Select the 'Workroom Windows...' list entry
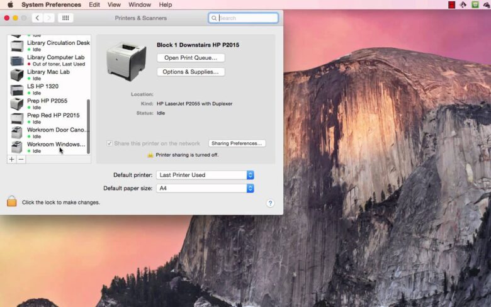Screen dimensions: 491x307 (49, 147)
